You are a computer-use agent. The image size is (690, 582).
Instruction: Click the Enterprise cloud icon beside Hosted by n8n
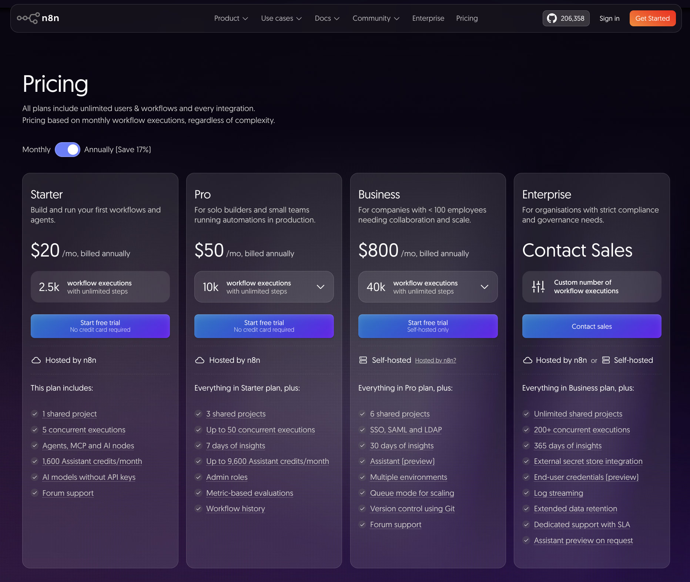coord(527,360)
